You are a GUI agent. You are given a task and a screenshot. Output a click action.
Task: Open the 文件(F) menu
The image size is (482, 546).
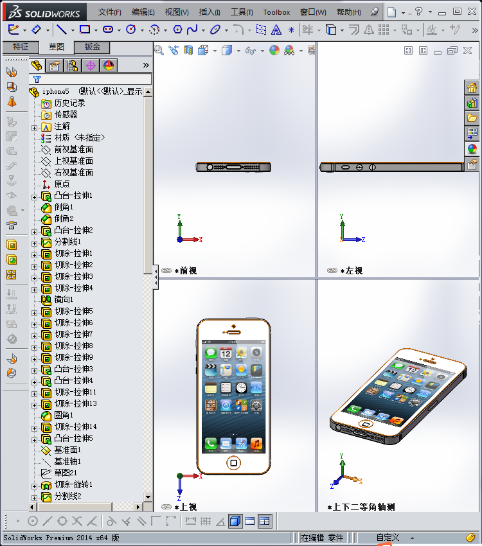point(110,12)
